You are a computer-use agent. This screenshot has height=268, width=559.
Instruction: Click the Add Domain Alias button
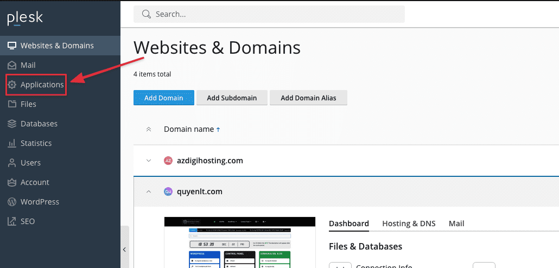point(308,98)
